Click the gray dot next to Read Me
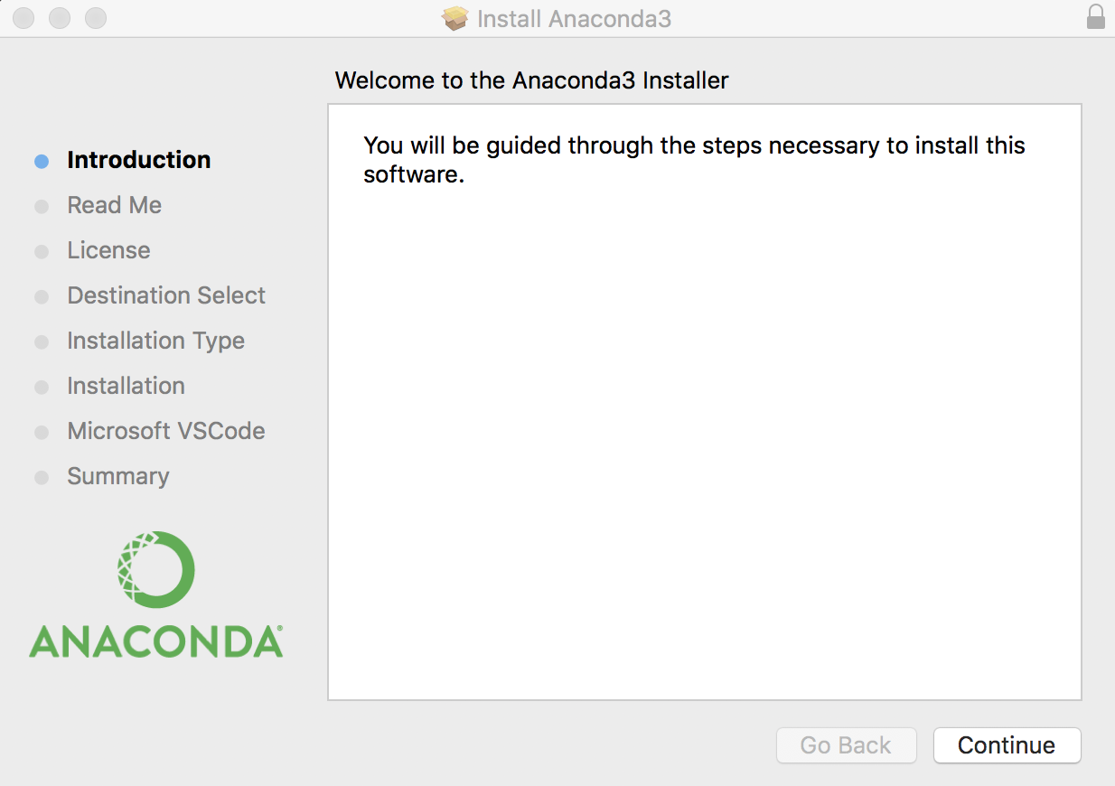The width and height of the screenshot is (1115, 786). (x=41, y=205)
